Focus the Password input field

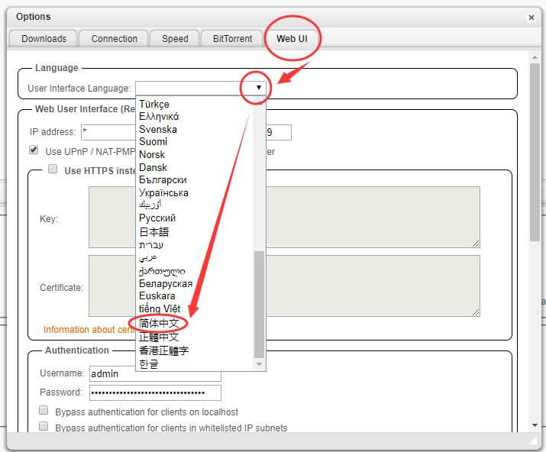click(x=154, y=392)
